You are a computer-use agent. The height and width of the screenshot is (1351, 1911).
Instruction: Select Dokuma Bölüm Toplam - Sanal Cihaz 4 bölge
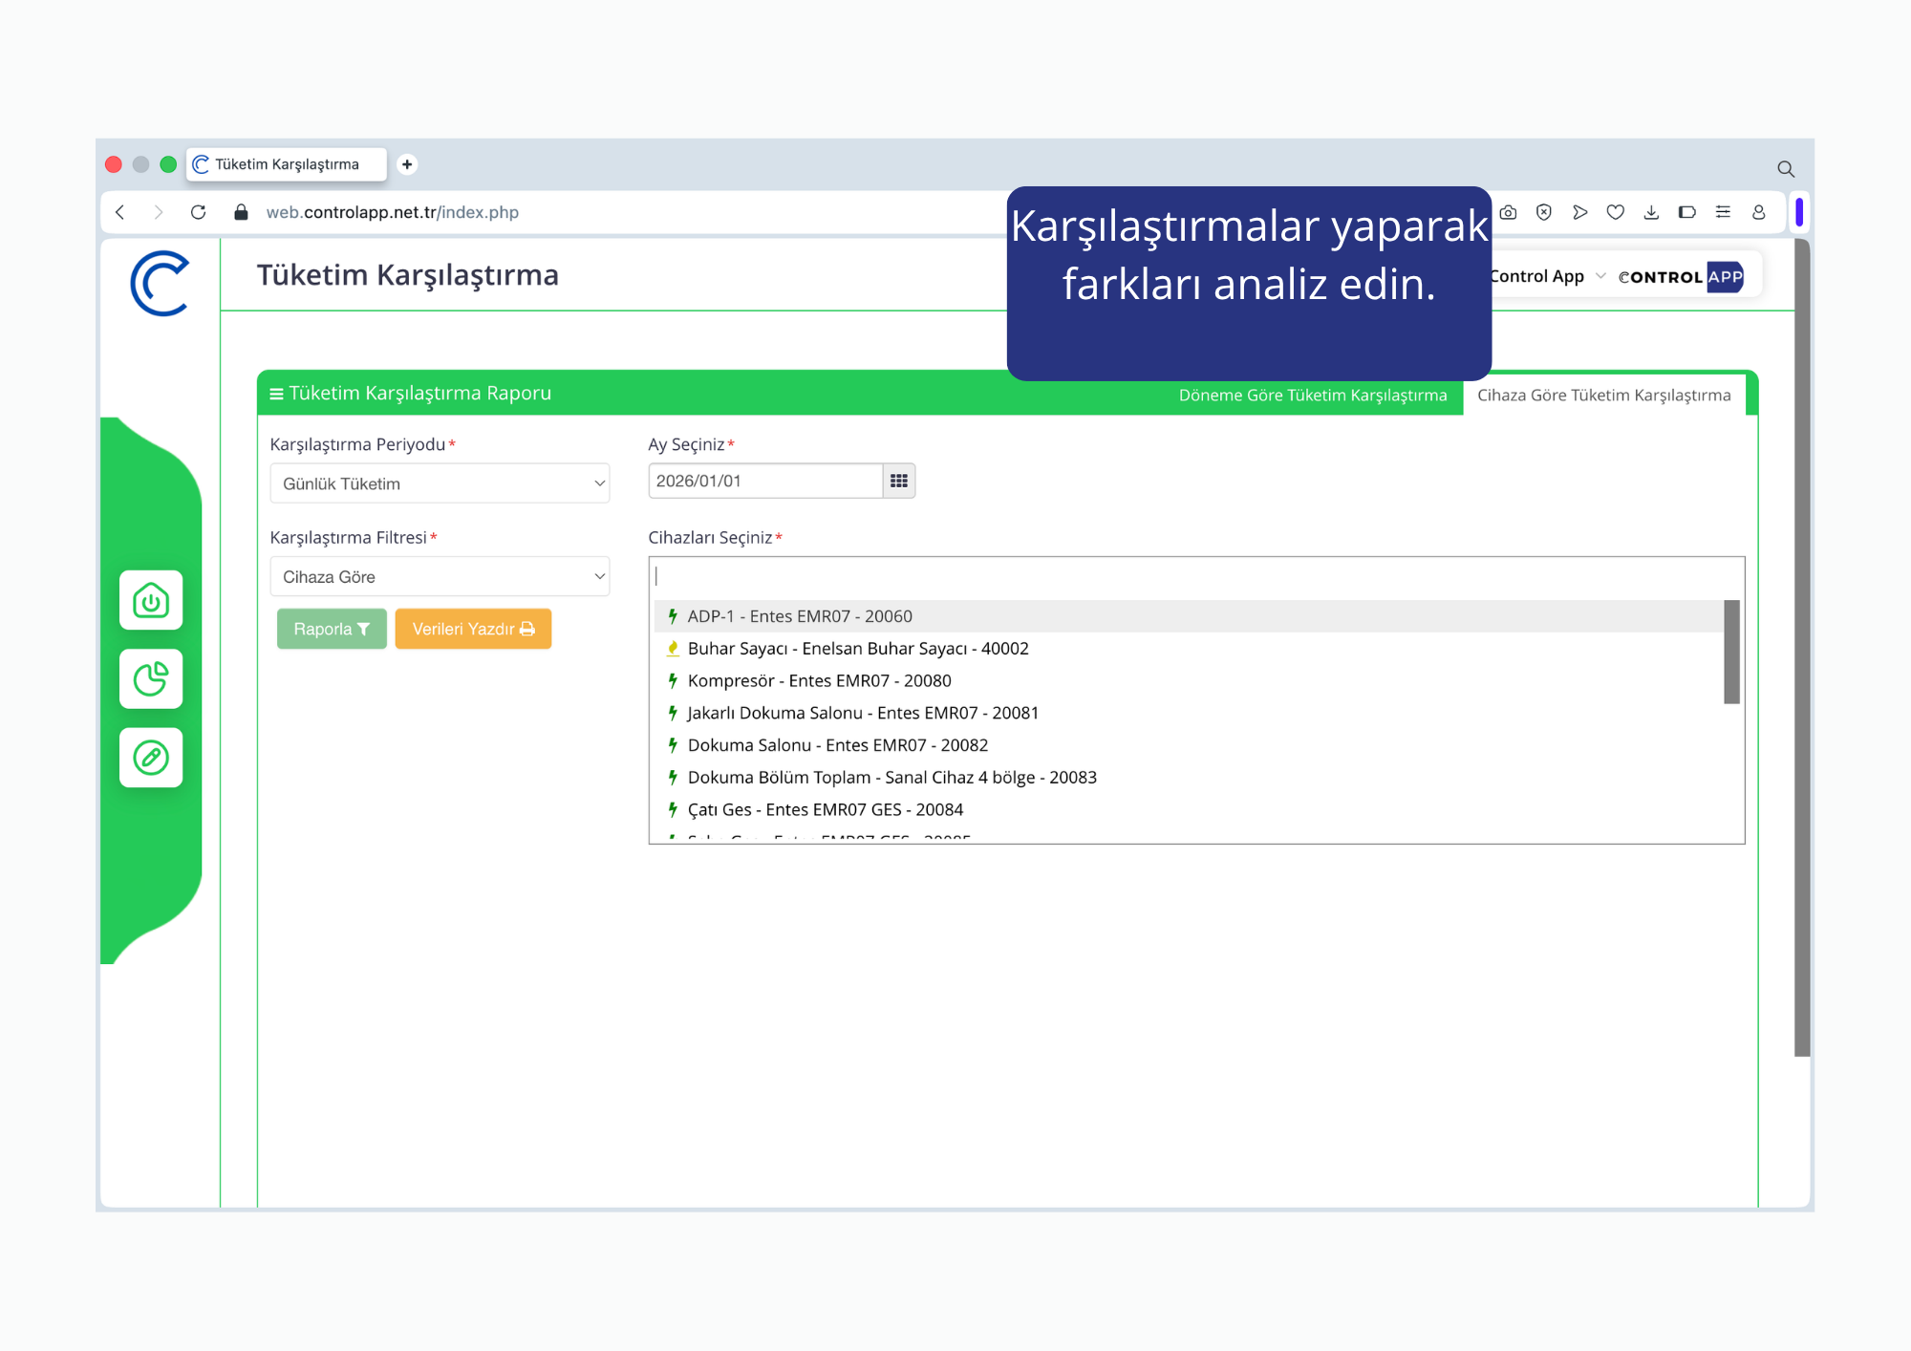[1188, 778]
